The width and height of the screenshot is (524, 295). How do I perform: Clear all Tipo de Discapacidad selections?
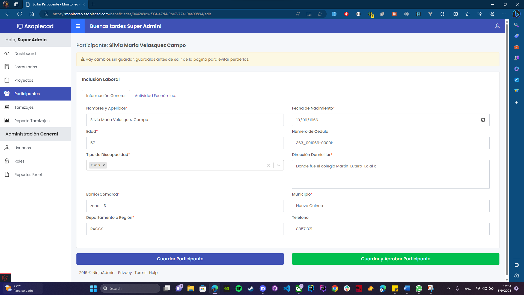269,165
